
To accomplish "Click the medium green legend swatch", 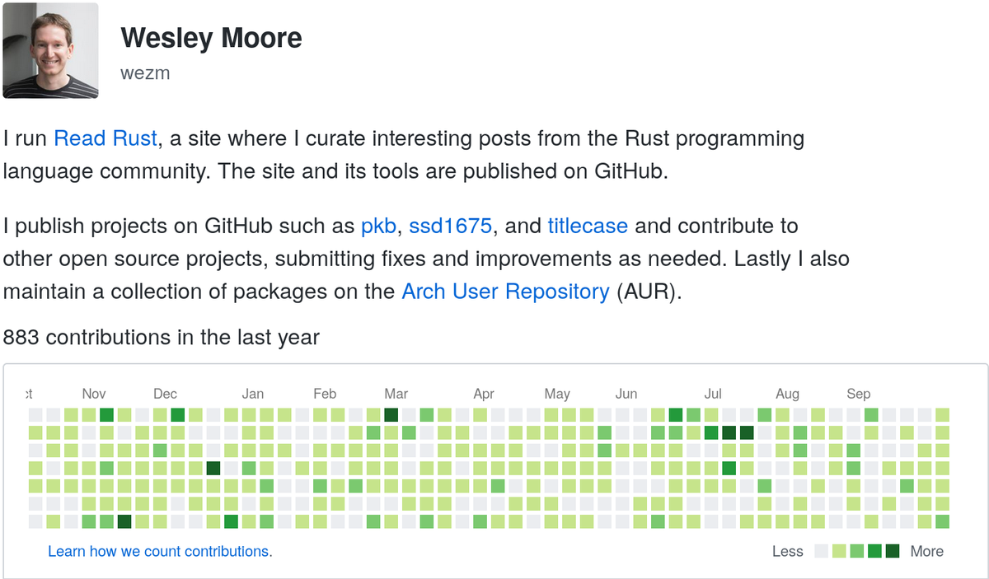I will [x=857, y=551].
